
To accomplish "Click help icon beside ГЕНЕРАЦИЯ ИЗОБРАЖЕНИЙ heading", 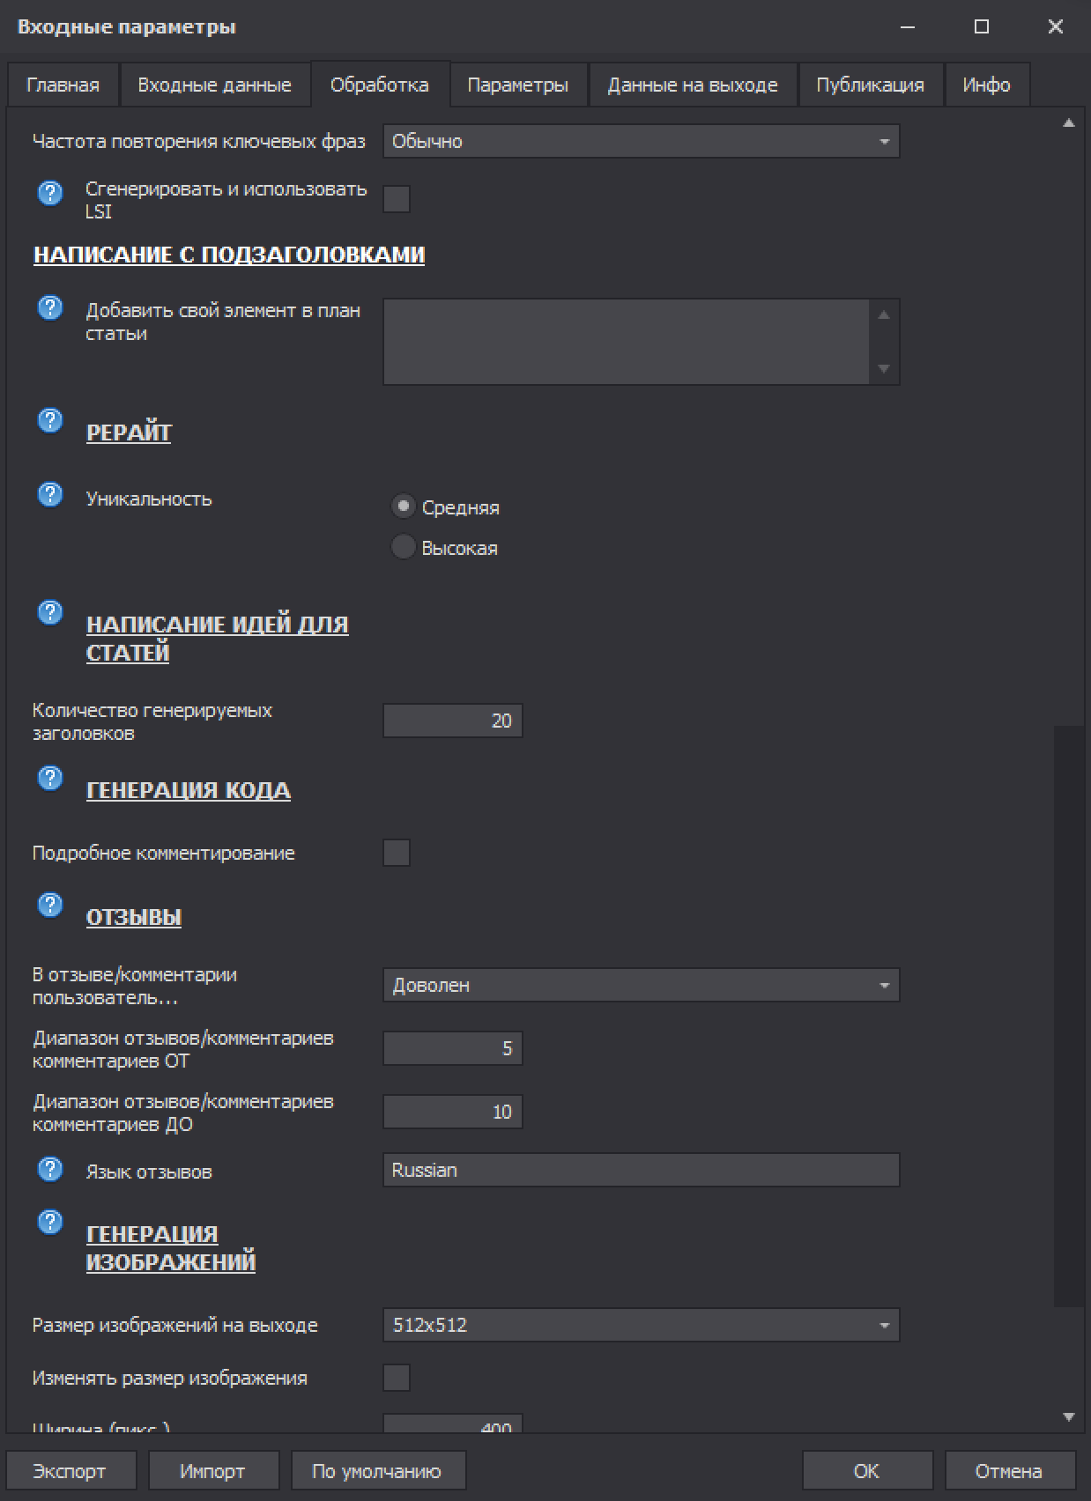I will coord(50,1222).
